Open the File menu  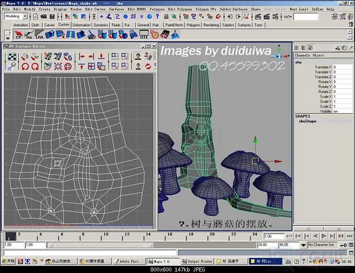[6, 9]
